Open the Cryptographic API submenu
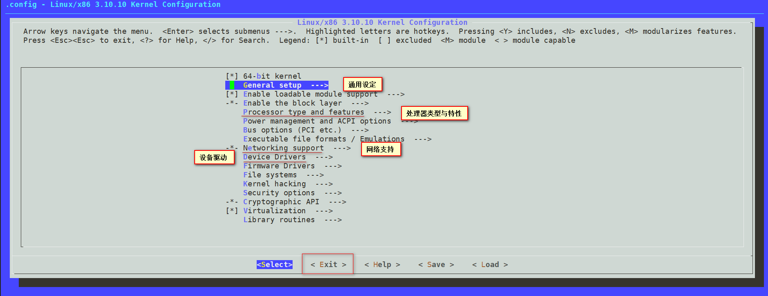 [x=295, y=202]
